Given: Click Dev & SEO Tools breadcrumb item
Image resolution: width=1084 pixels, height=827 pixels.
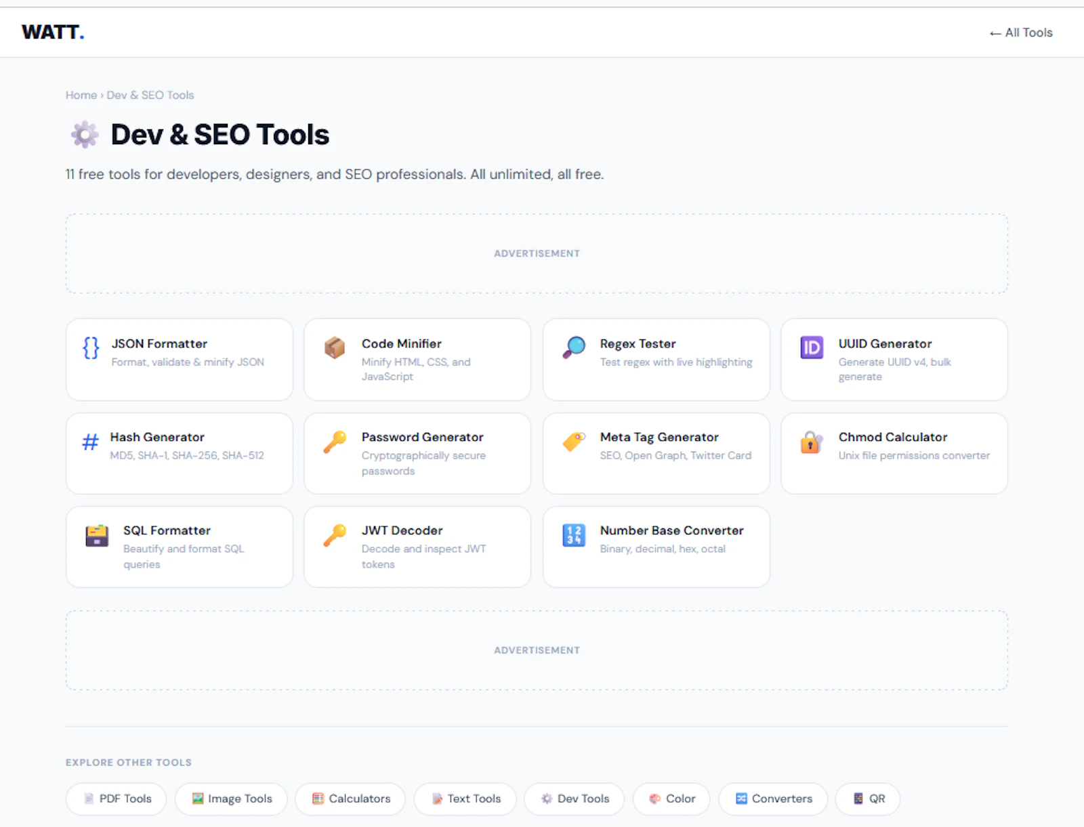Looking at the screenshot, I should click(150, 95).
